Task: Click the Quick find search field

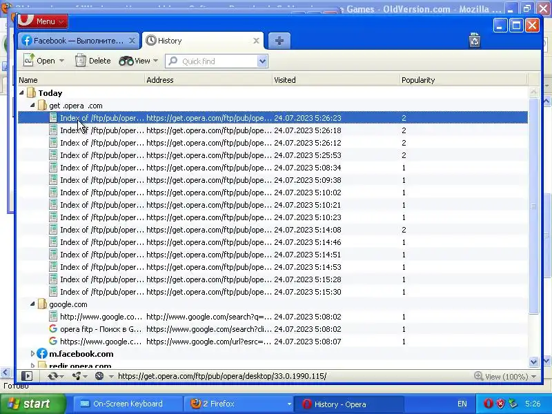Action: 212,61
